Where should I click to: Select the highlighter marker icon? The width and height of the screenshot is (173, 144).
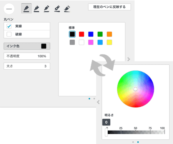pyautogui.click(x=67, y=9)
